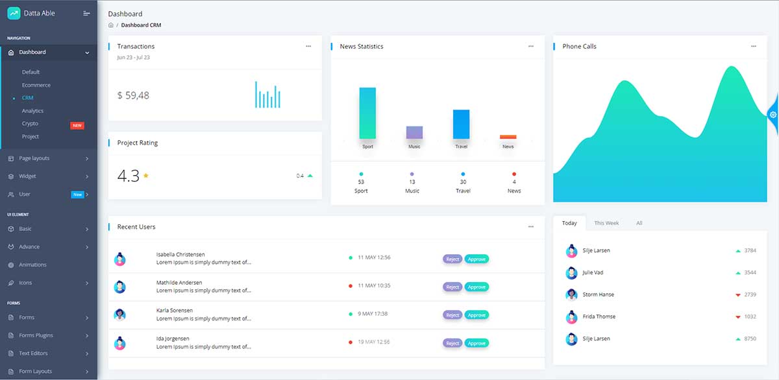Click the home icon in the breadcrumb

111,25
